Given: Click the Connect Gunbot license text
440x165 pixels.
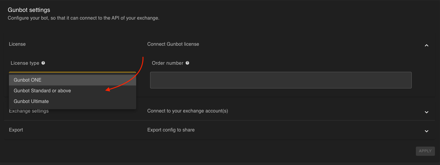Looking at the screenshot, I should pos(173,44).
